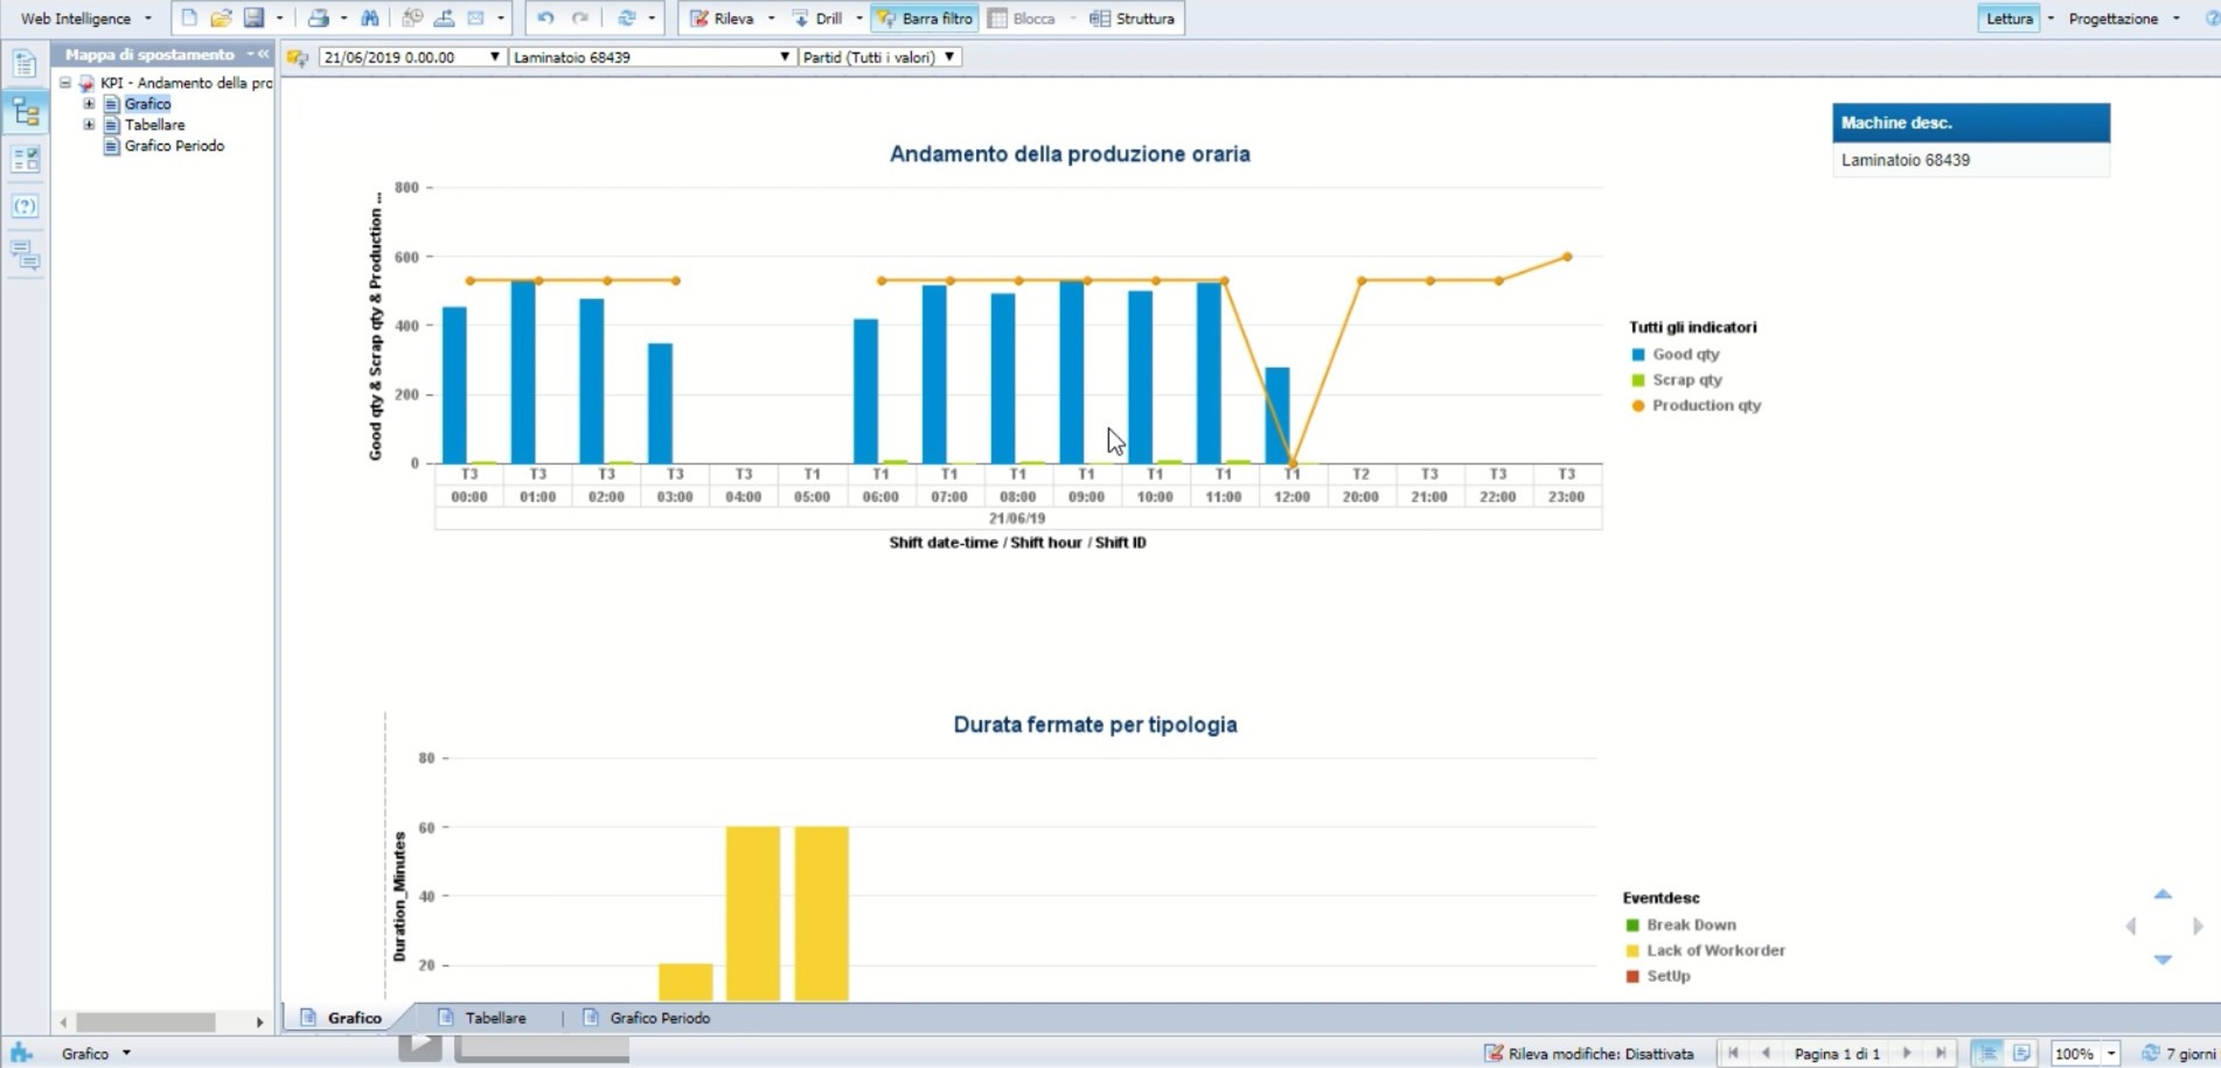Click the export icon in the toolbar

(x=444, y=18)
